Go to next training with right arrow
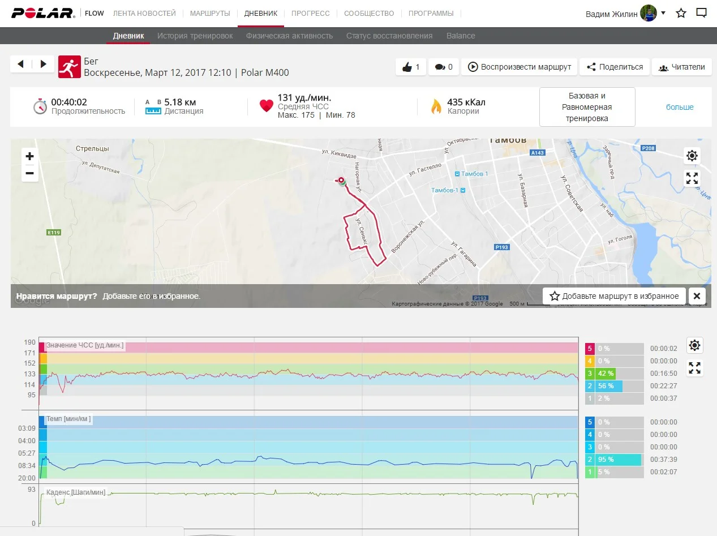The image size is (717, 536). coord(44,64)
